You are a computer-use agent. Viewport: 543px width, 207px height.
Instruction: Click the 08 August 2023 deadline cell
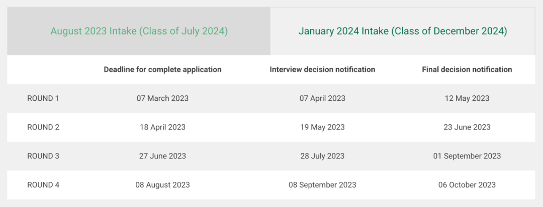162,185
